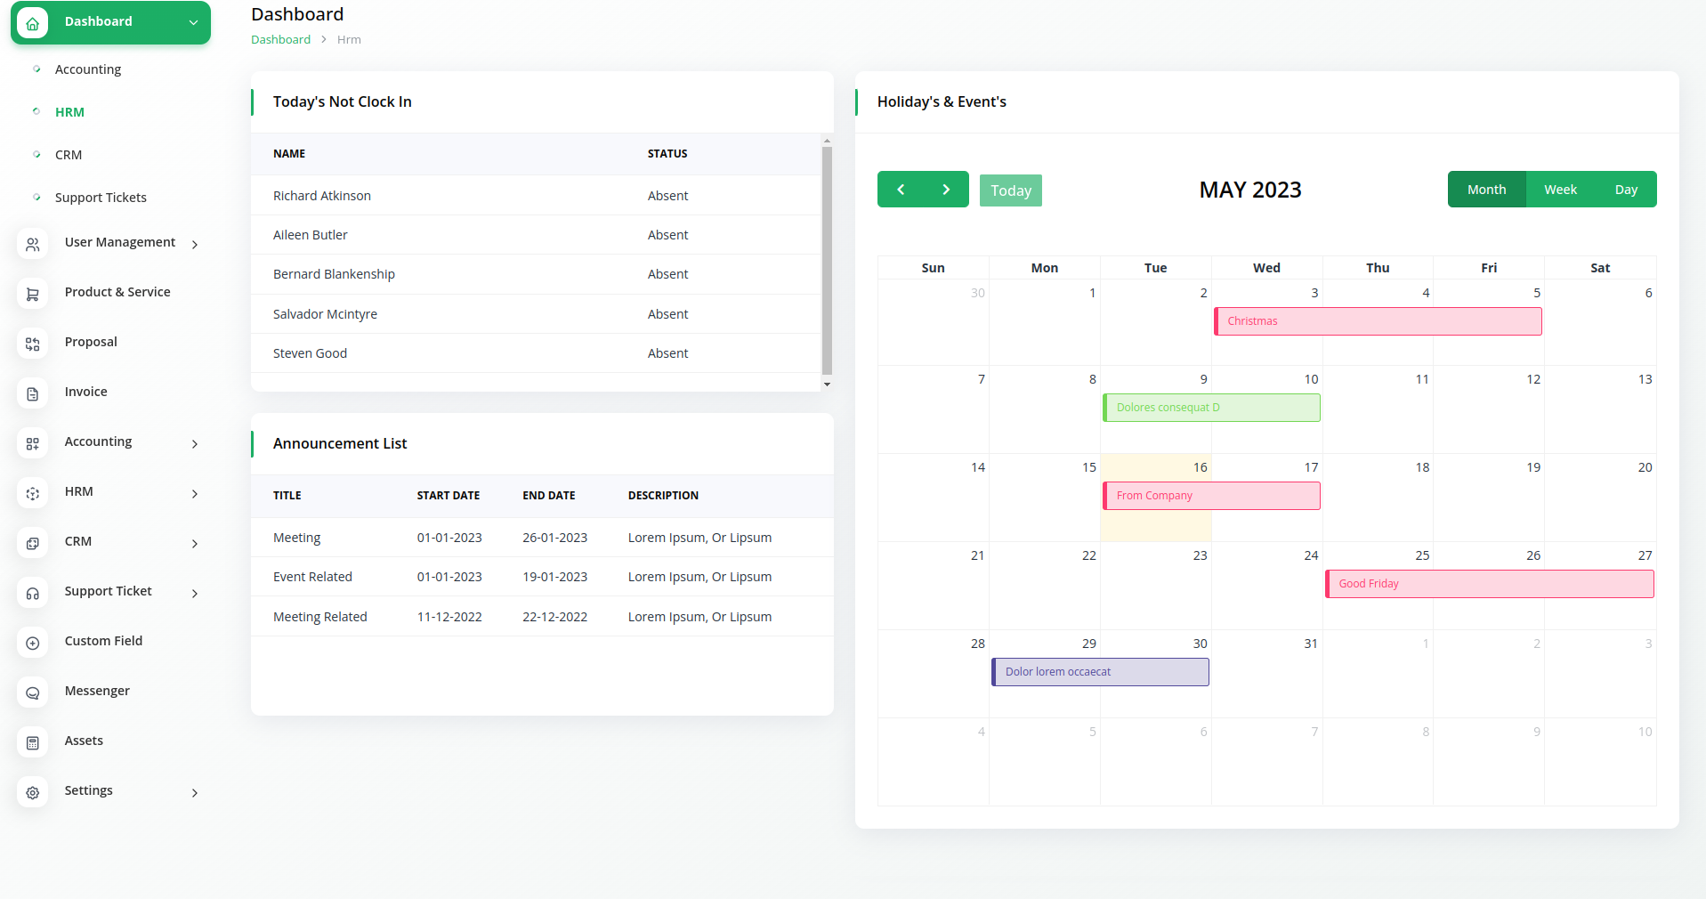Viewport: 1706px width, 899px height.
Task: Collapse the Dashboard dropdown chevron
Action: point(193,22)
